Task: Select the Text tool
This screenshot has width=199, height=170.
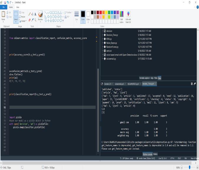Action: (x=35, y=14)
